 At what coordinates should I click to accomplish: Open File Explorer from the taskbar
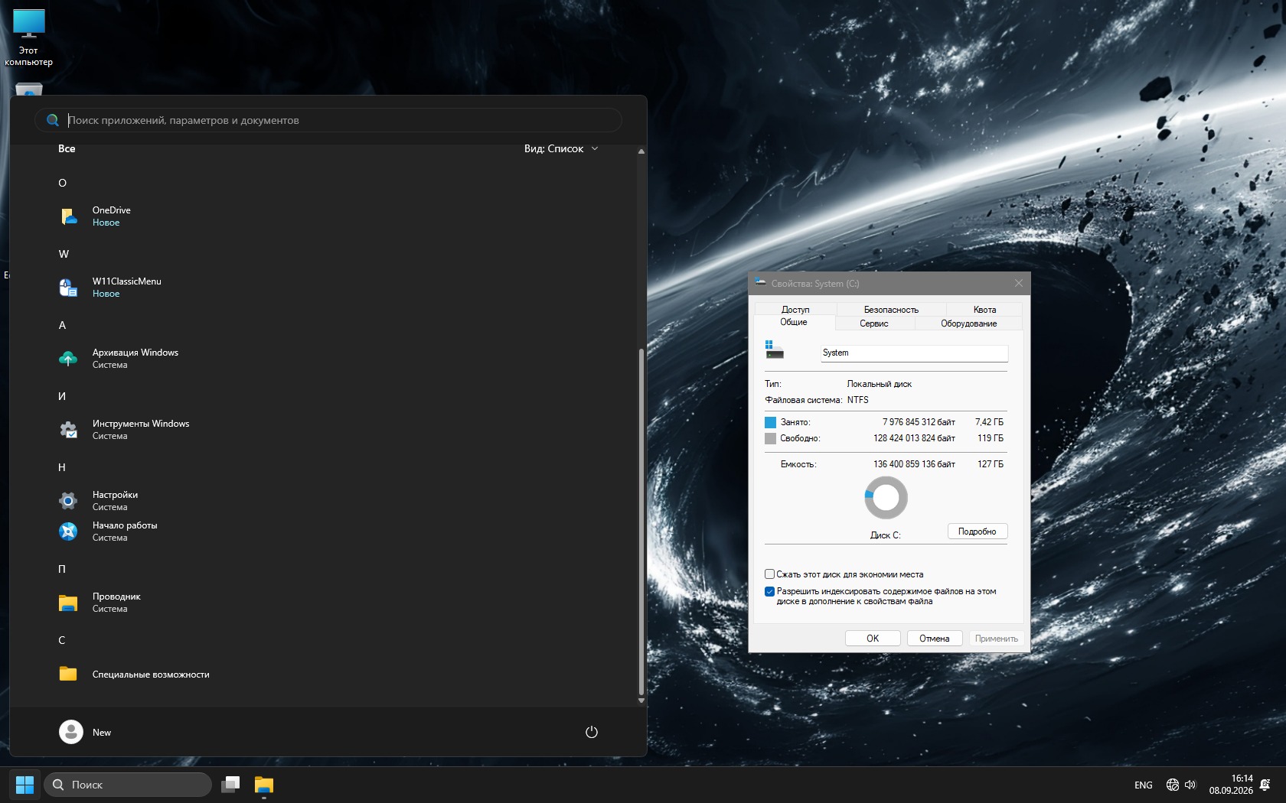coord(264,785)
